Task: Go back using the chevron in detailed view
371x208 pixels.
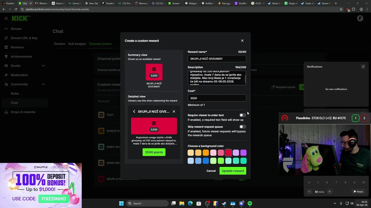Action: (x=134, y=112)
